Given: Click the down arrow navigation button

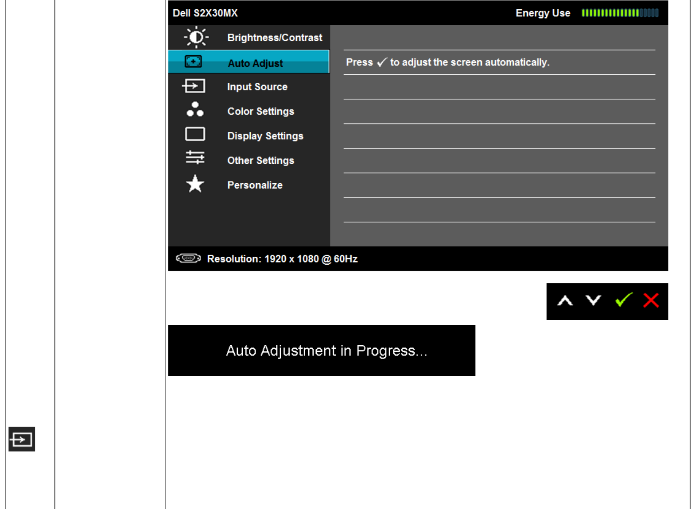Looking at the screenshot, I should 593,301.
